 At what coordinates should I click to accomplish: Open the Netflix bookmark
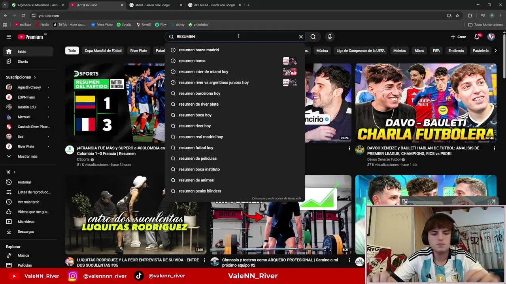coord(42,24)
